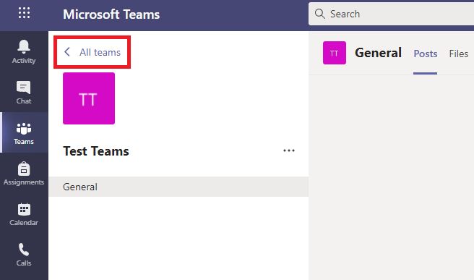Image resolution: width=474 pixels, height=280 pixels.
Task: Click the General channel header title
Action: [378, 53]
